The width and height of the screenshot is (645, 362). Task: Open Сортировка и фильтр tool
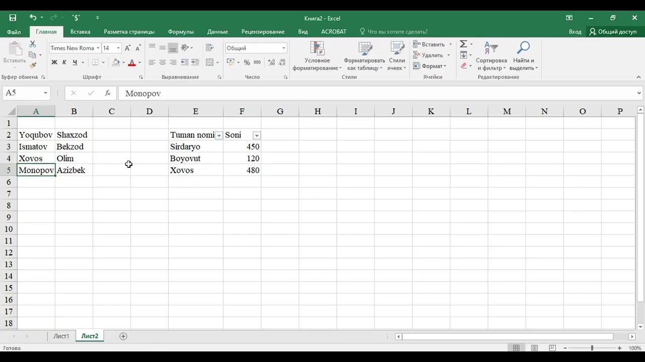point(491,56)
